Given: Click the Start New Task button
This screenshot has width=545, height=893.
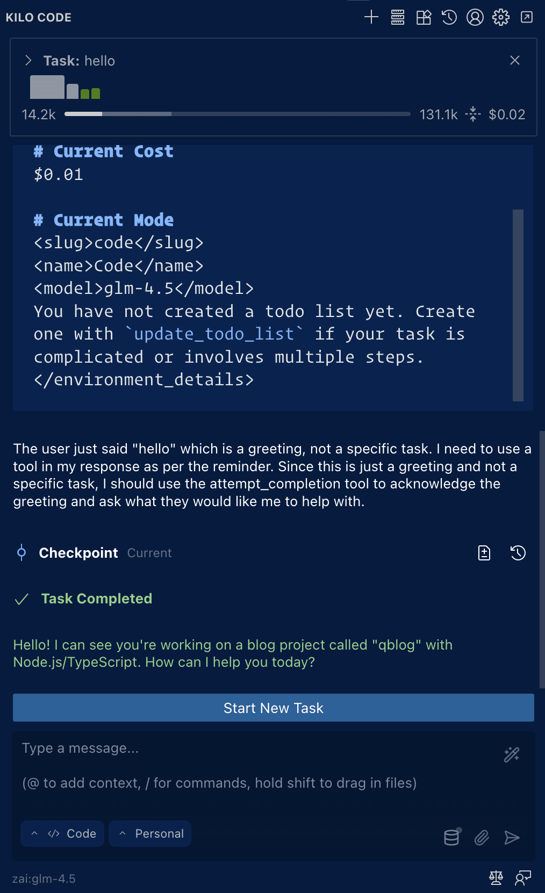Looking at the screenshot, I should click(x=274, y=708).
